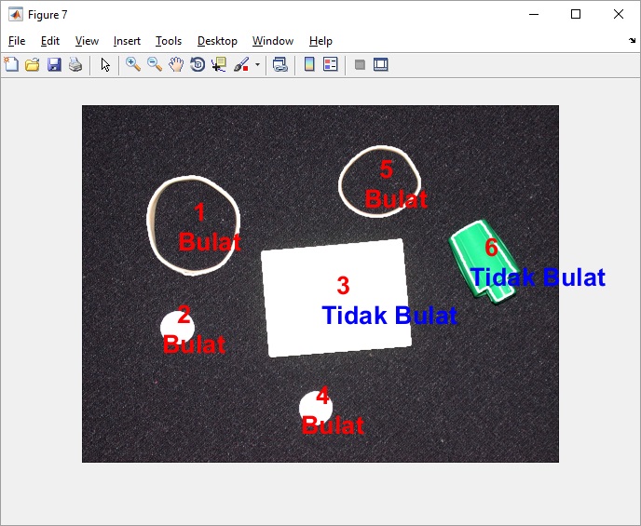Open the Brush color dropdown arrow
The image size is (641, 526).
[x=257, y=65]
